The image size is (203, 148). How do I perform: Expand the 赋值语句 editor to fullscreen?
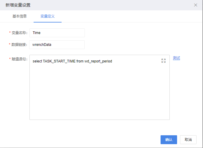pyautogui.click(x=164, y=61)
